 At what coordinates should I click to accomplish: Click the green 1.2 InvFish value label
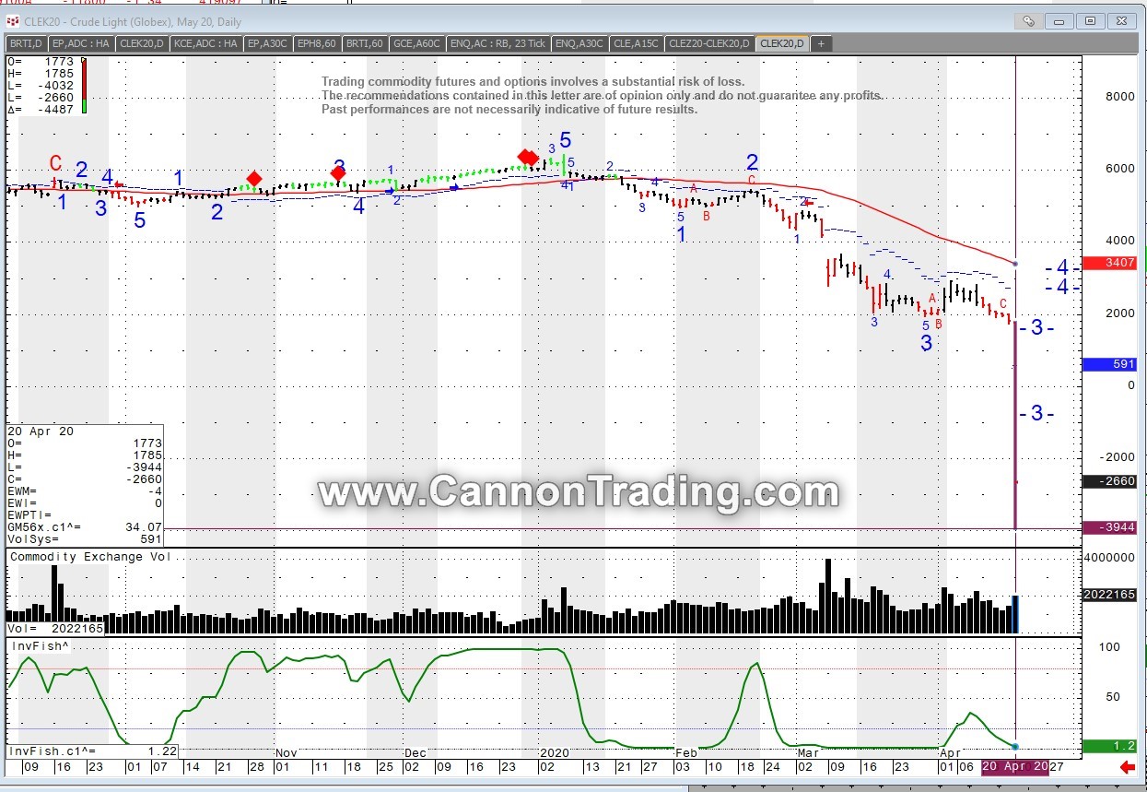tap(1109, 746)
